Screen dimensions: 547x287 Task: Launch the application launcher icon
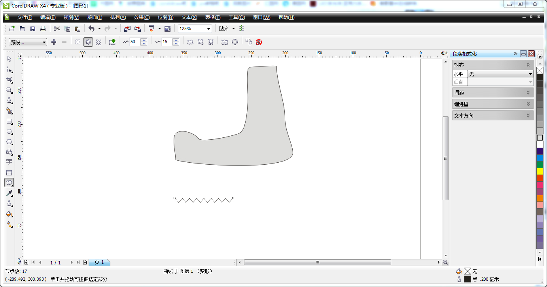tap(151, 29)
